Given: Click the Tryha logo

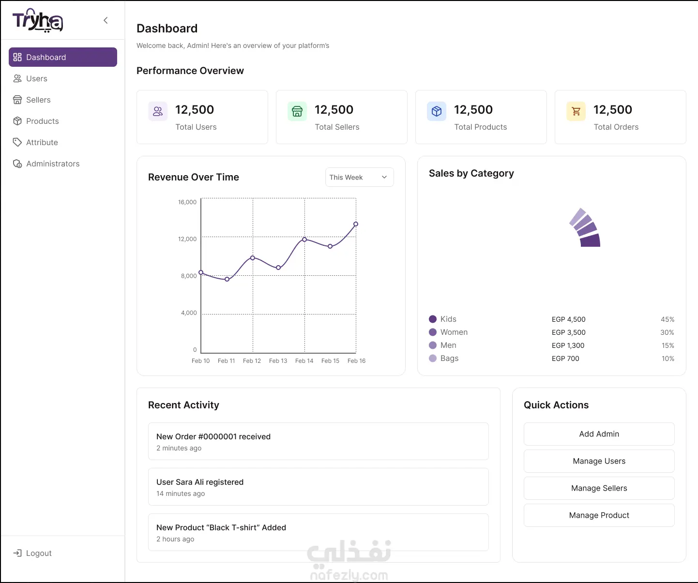Looking at the screenshot, I should click(x=38, y=20).
